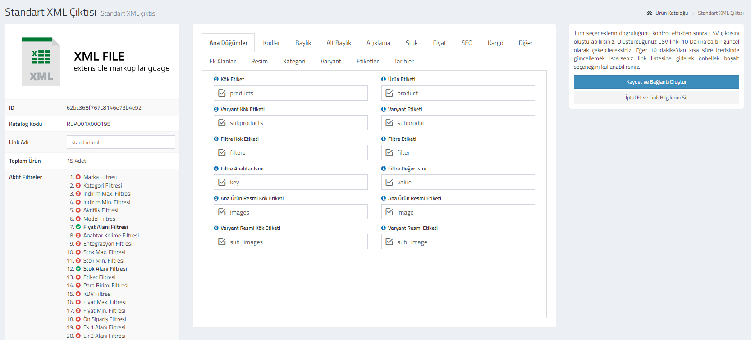
Task: Toggle the checkbox in the subproducts field
Action: pos(222,123)
